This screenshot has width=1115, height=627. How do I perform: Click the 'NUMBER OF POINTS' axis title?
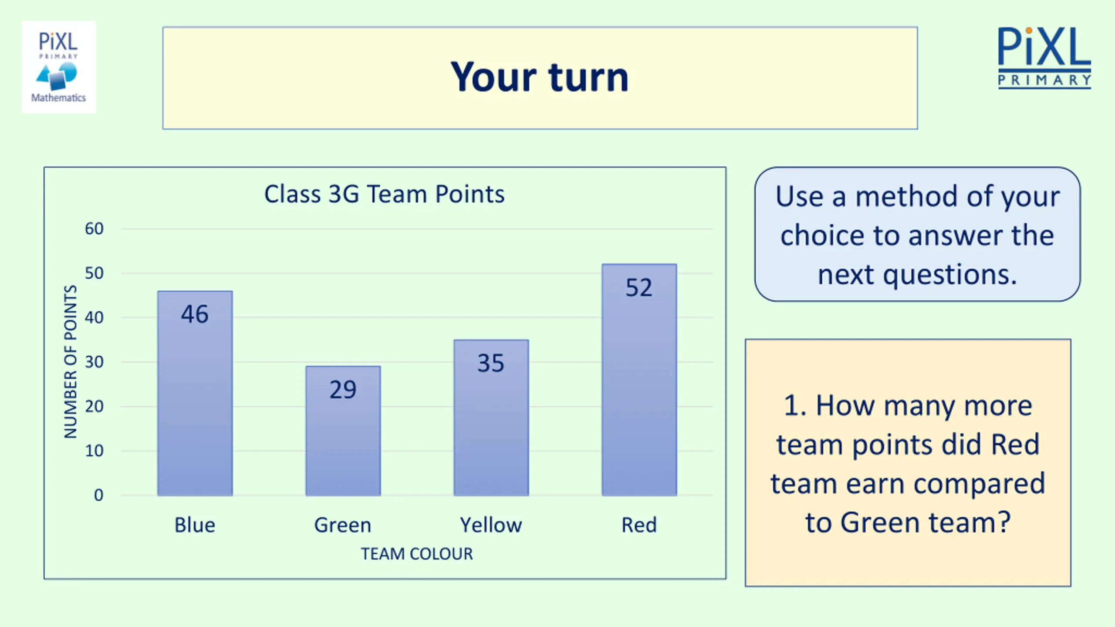[x=71, y=362]
